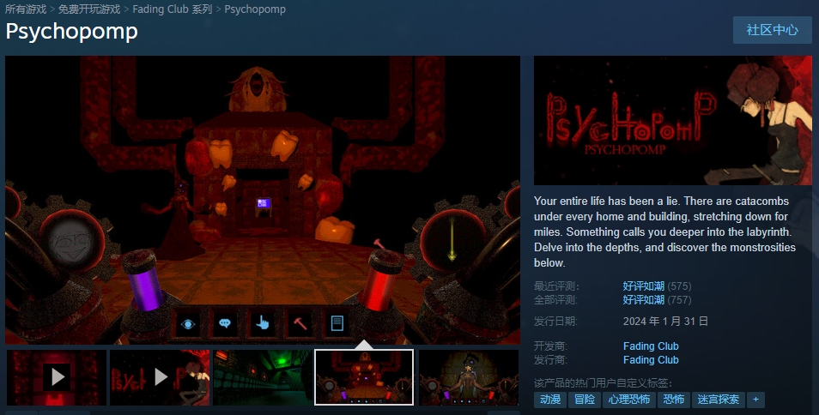Open recent reviews 好评如潮 (575) link
This screenshot has width=819, height=415.
coord(657,286)
